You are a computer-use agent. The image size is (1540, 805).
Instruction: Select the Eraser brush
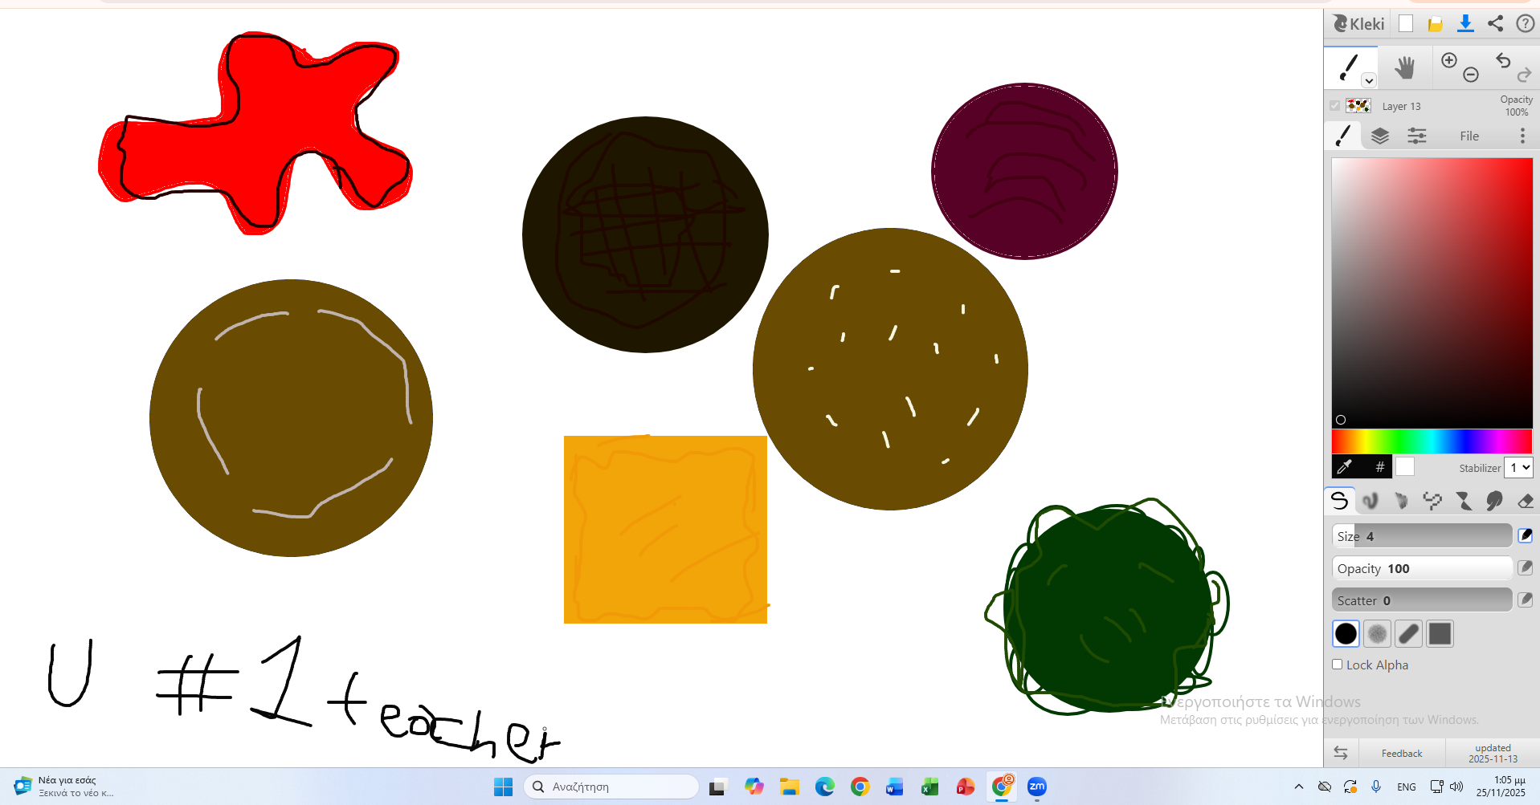tap(1526, 502)
